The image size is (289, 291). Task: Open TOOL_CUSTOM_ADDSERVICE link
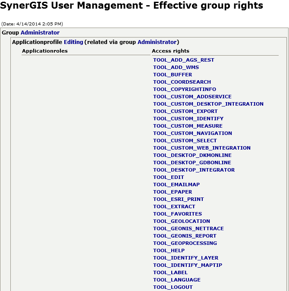[x=192, y=97]
